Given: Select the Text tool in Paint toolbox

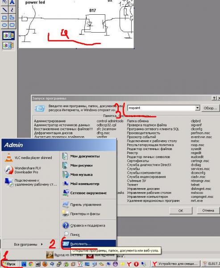Looking at the screenshot, I should 12,2.
